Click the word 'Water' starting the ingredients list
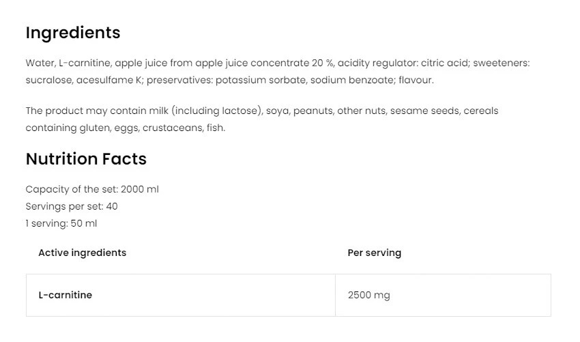The image size is (580, 342). 40,63
